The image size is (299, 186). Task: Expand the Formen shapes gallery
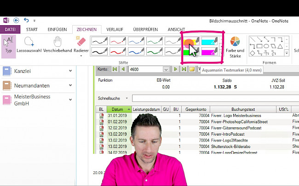(287, 53)
